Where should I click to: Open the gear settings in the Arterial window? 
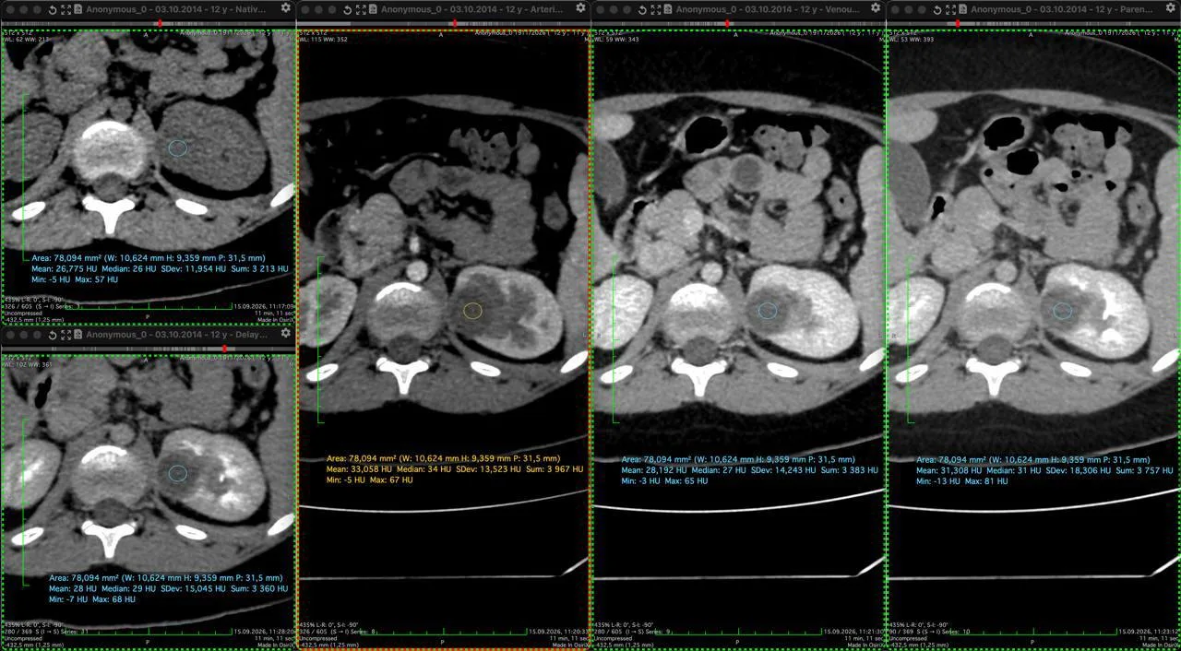580,8
